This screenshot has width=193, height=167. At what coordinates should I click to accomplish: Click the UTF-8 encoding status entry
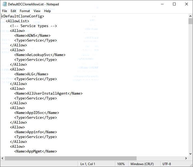tap(167, 164)
